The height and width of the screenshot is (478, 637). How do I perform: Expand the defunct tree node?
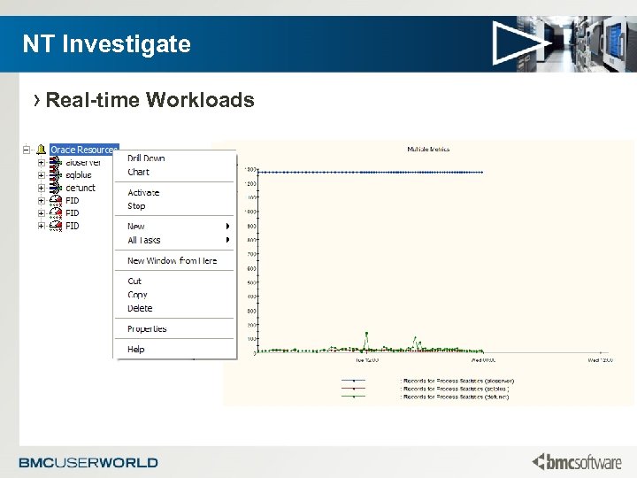click(41, 188)
